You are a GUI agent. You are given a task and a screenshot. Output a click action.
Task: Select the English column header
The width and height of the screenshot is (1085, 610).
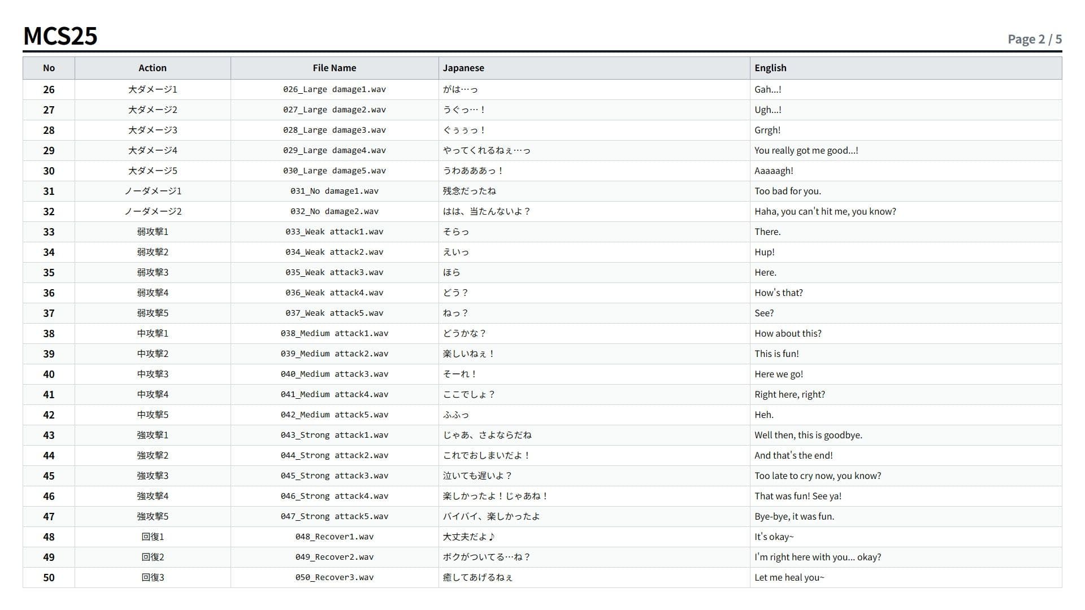pos(906,68)
